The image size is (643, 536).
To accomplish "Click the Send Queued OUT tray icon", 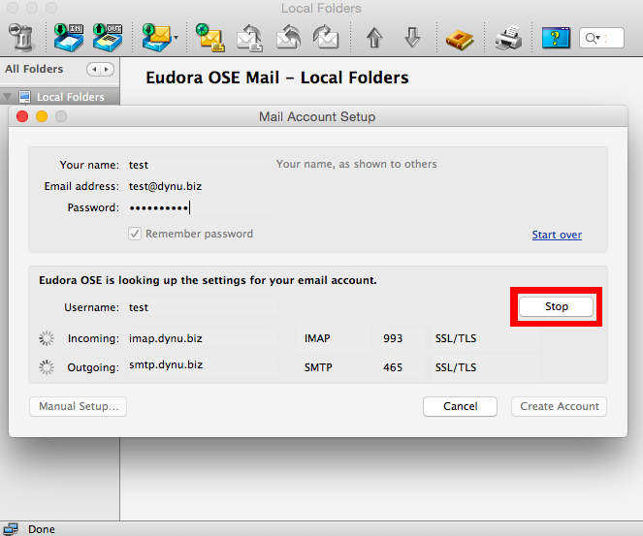I will coord(108,37).
